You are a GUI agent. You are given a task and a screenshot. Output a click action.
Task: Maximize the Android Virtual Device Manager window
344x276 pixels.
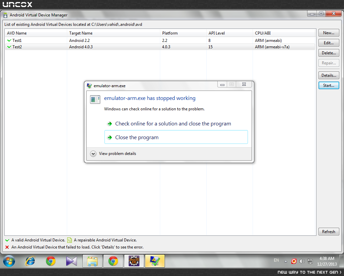tap(321, 13)
